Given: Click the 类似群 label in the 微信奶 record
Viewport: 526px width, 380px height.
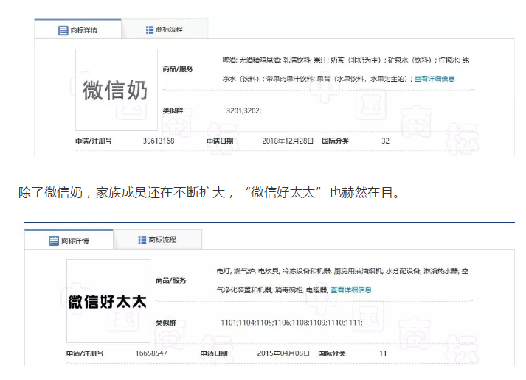Looking at the screenshot, I should pos(173,110).
